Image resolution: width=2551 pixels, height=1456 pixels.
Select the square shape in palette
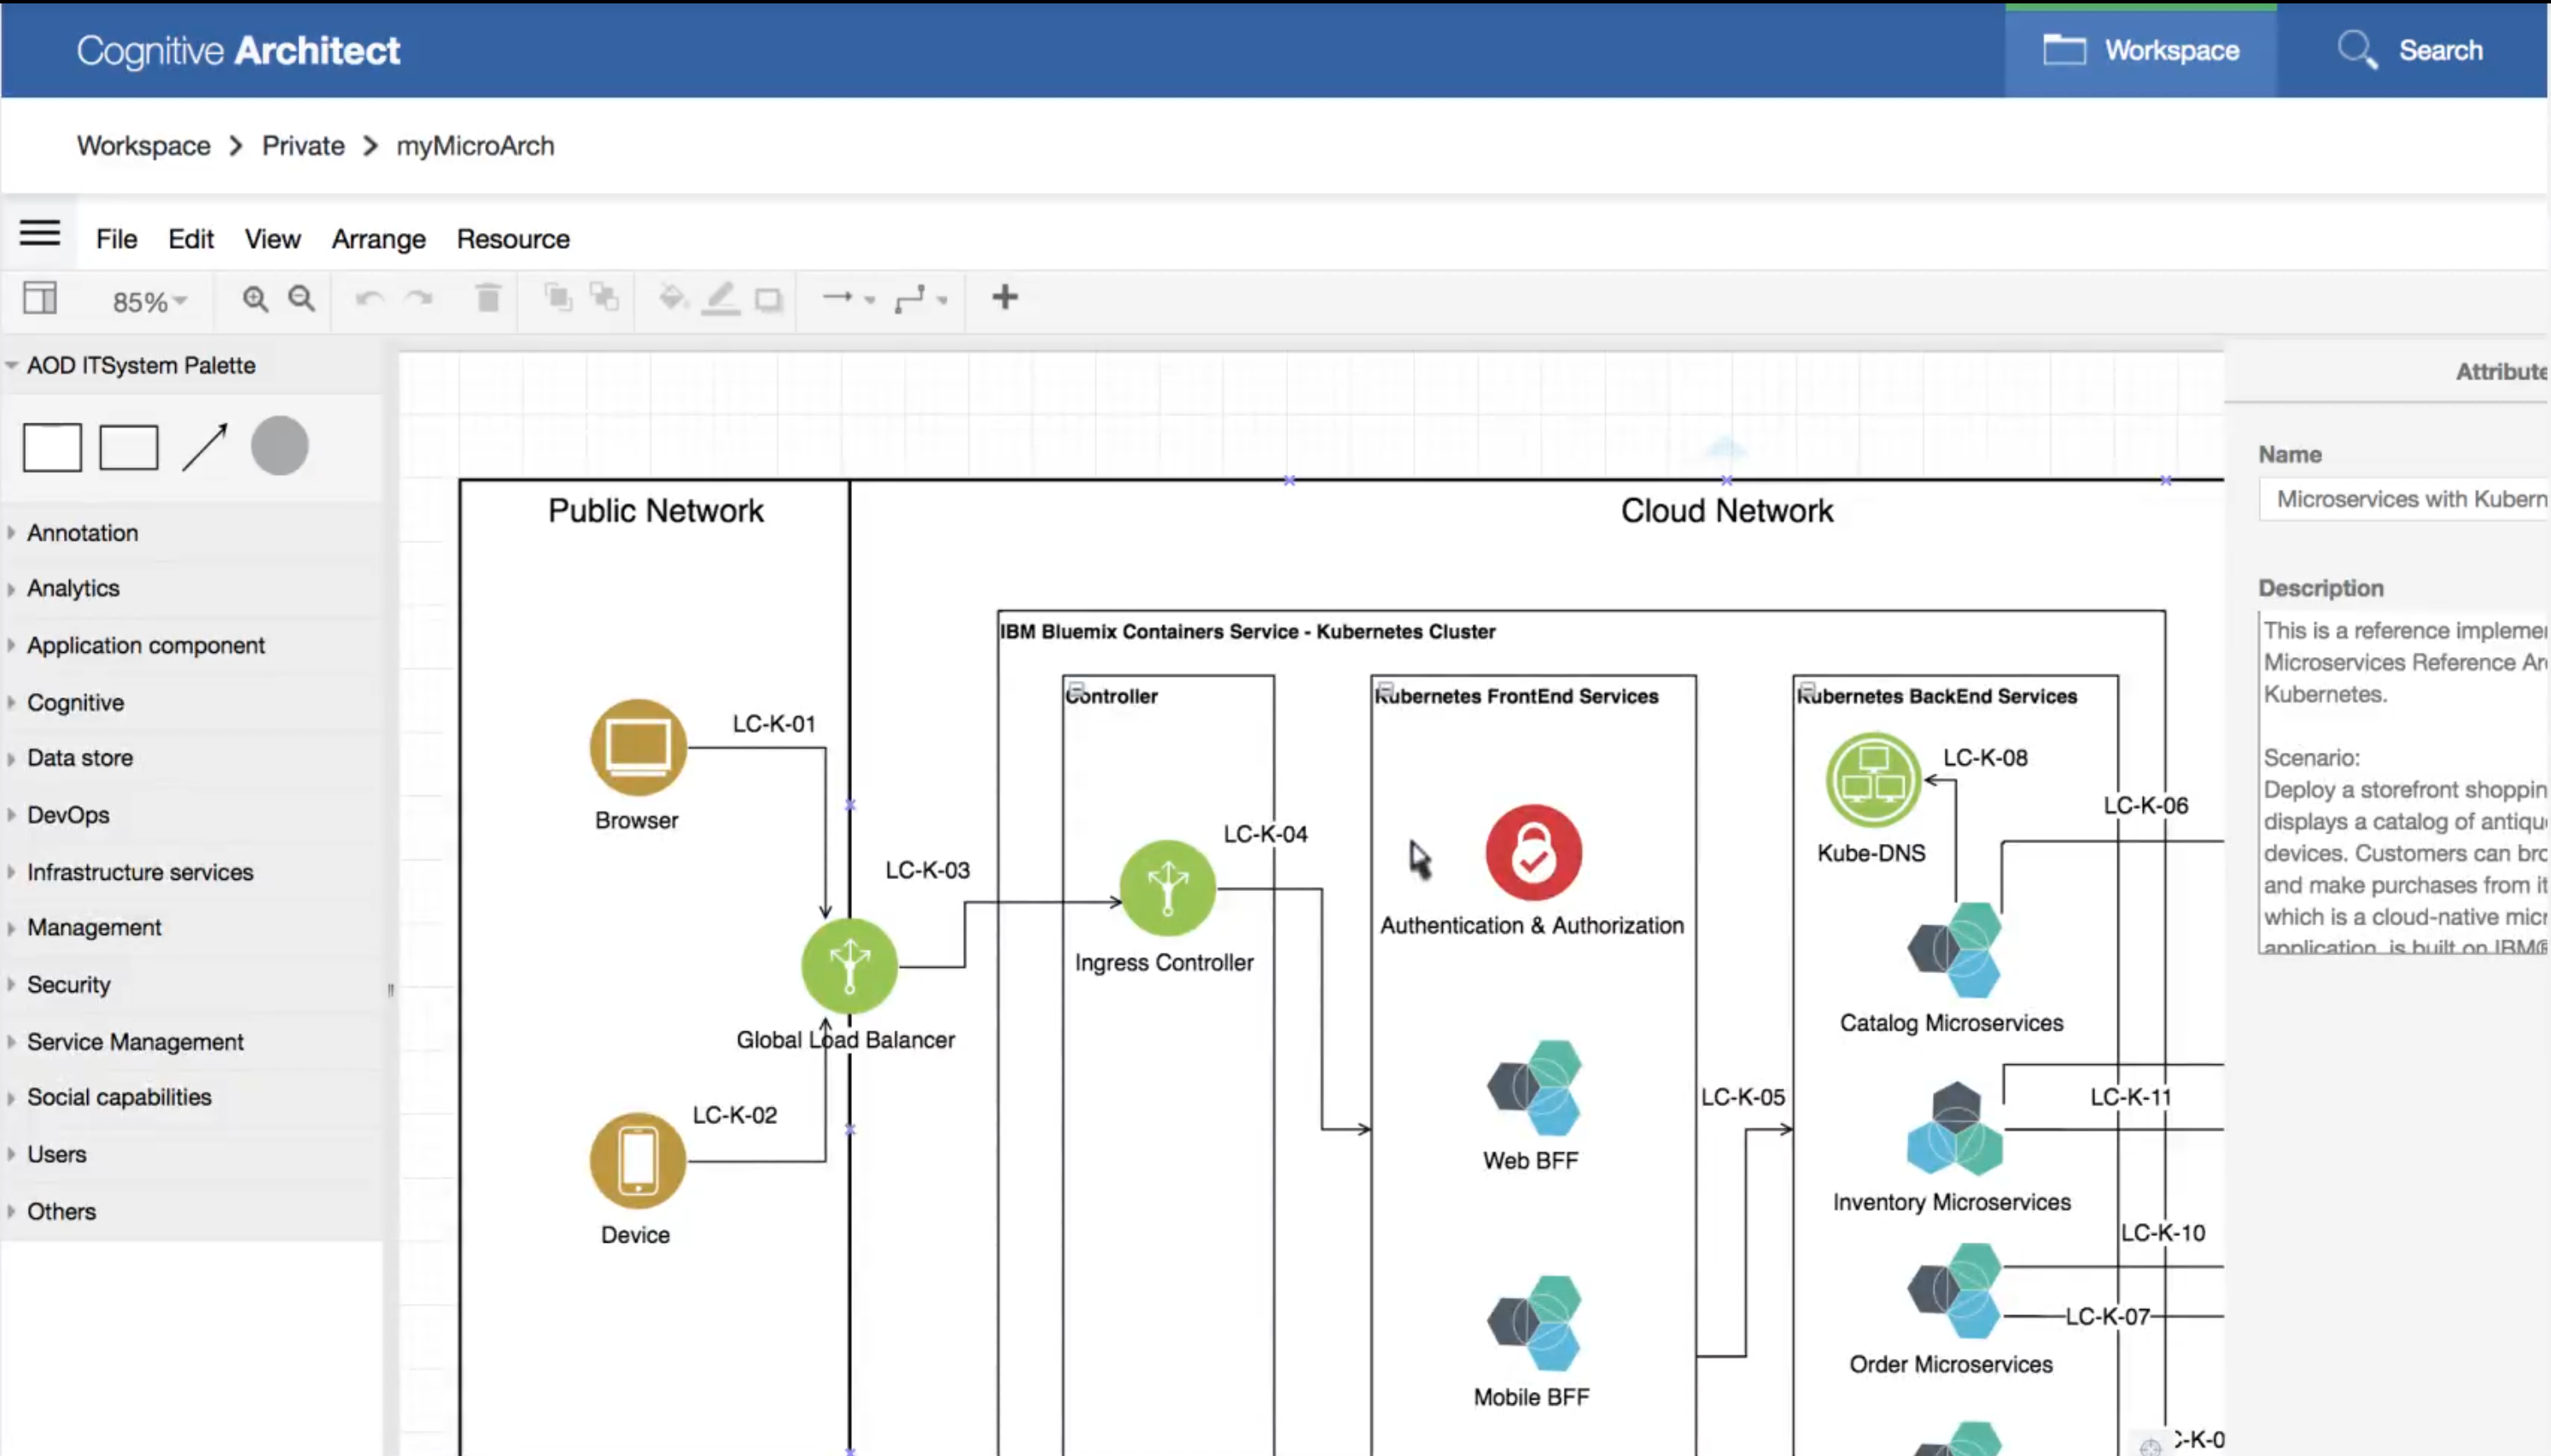click(52, 447)
